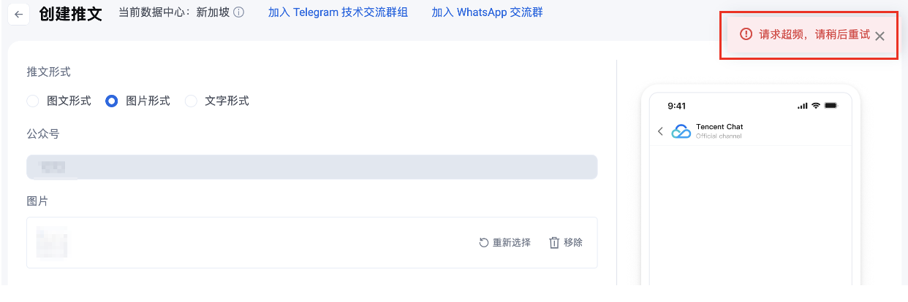
Task: Click the red error icon in the notification
Action: click(x=746, y=34)
